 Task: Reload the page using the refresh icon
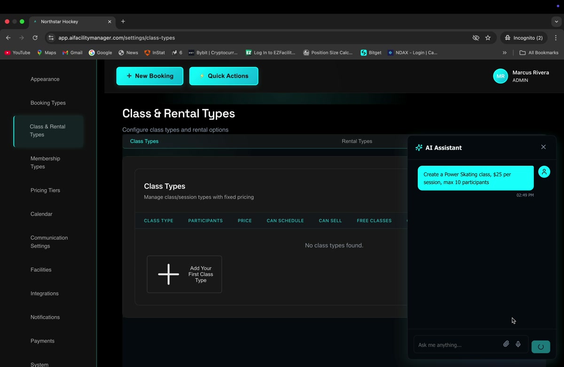[35, 38]
